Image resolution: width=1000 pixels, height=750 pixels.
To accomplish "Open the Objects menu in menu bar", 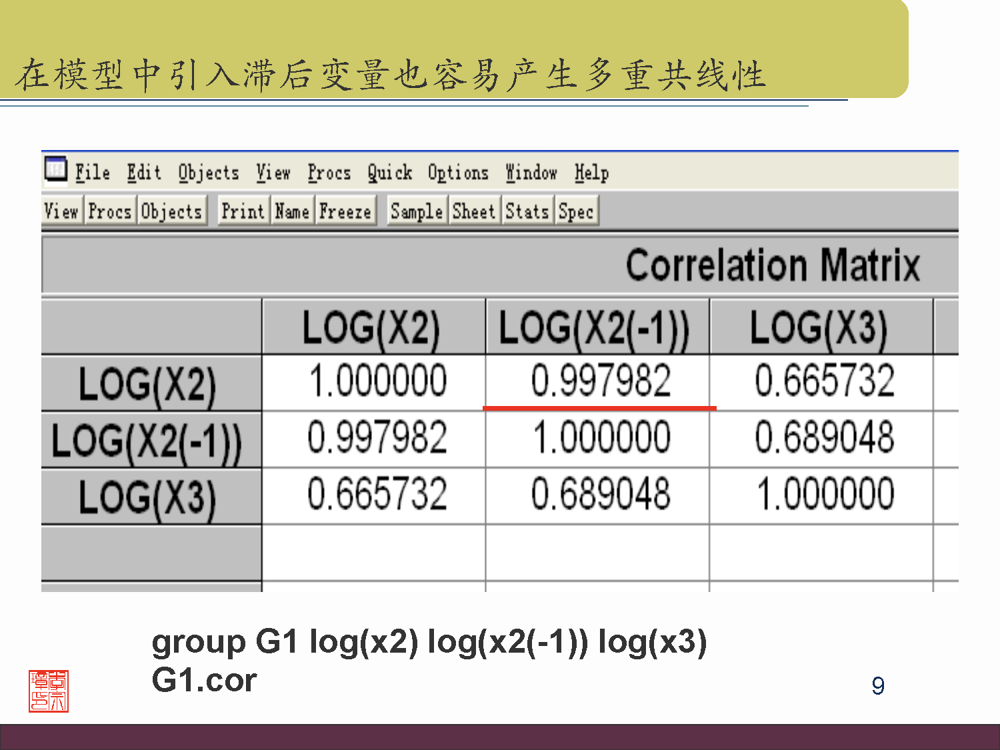I will [x=208, y=173].
